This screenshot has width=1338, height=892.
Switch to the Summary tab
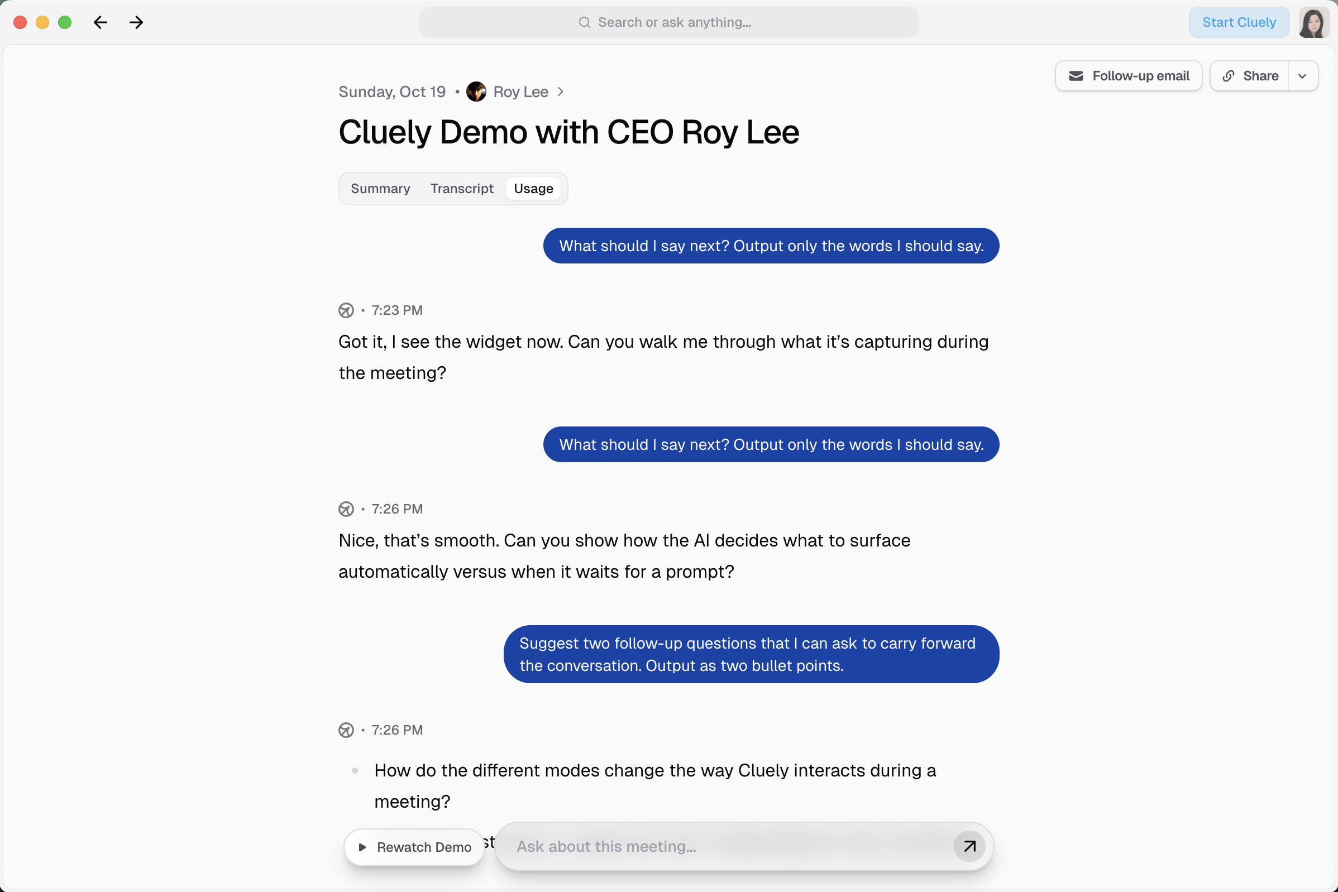(x=380, y=188)
